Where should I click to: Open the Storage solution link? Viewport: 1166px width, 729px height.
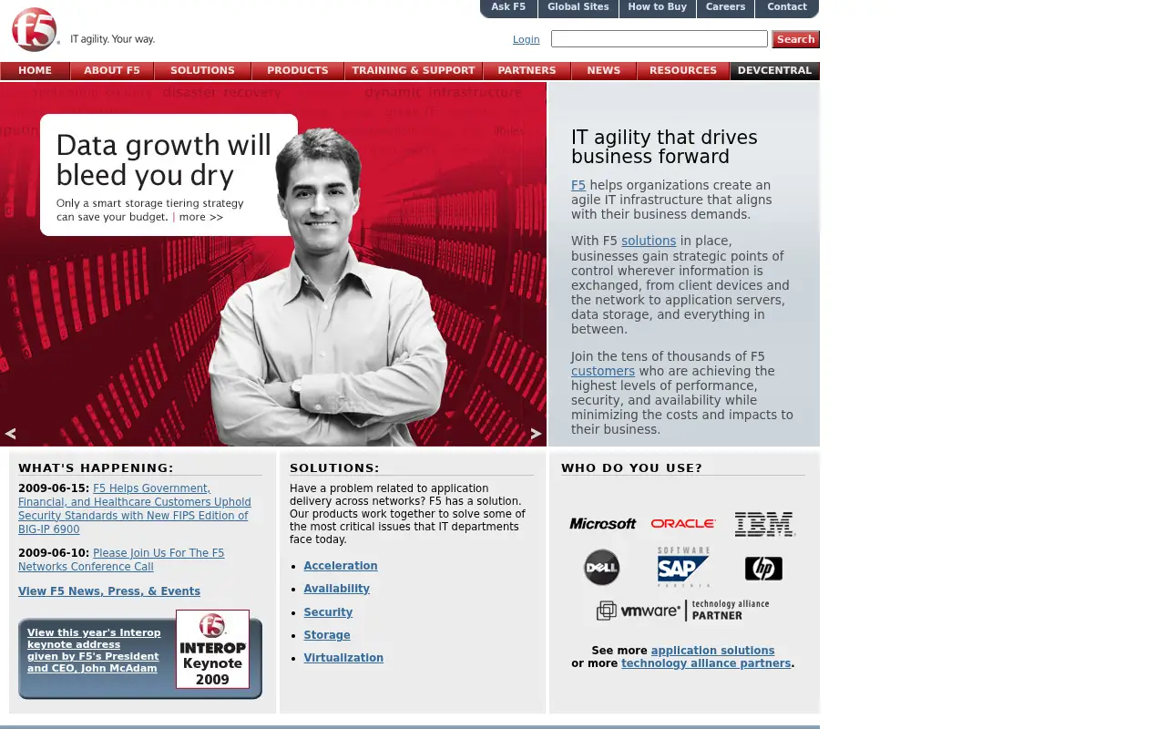tap(327, 635)
